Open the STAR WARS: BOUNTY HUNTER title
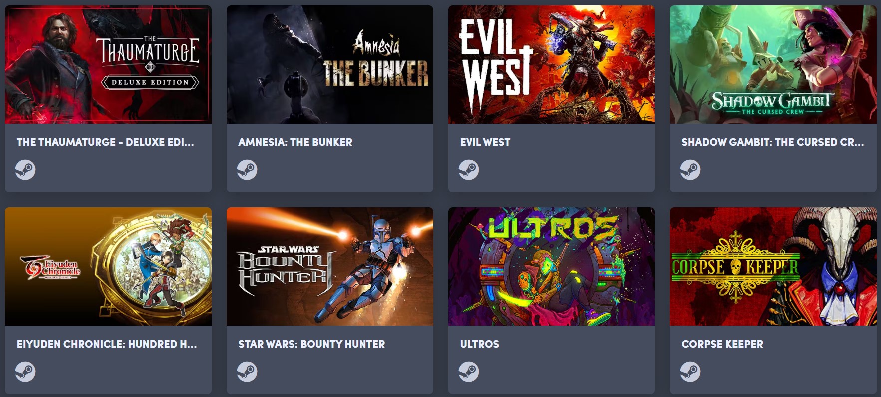Image resolution: width=881 pixels, height=397 pixels. tap(311, 344)
